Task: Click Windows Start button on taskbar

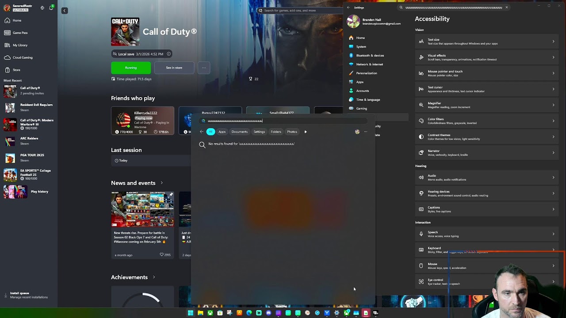Action: pos(191,313)
